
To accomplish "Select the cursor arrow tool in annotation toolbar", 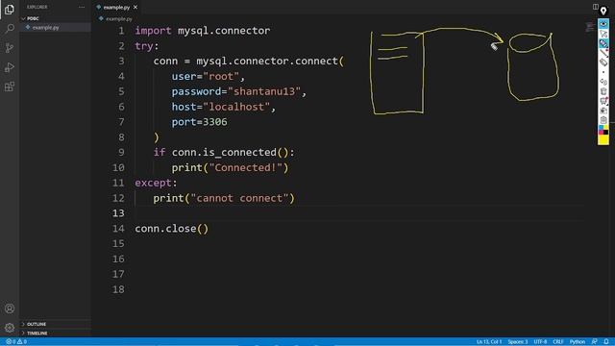I will [x=603, y=35].
